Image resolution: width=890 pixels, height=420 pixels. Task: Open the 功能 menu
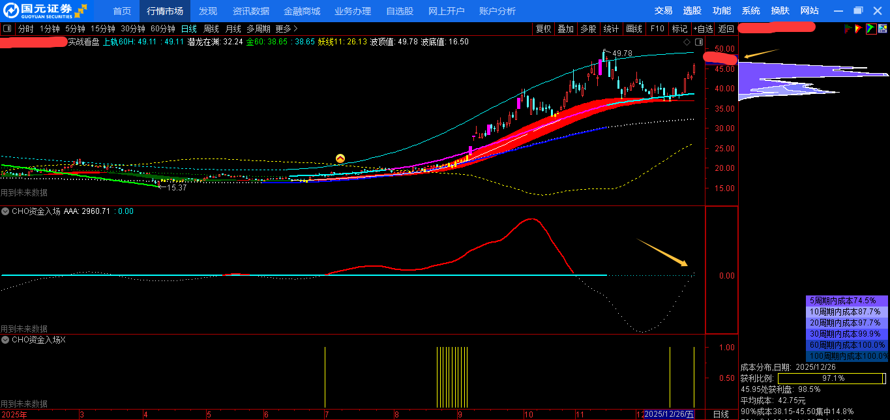click(x=722, y=10)
